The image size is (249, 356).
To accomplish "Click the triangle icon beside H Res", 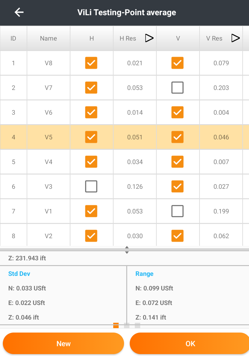I will click(149, 38).
